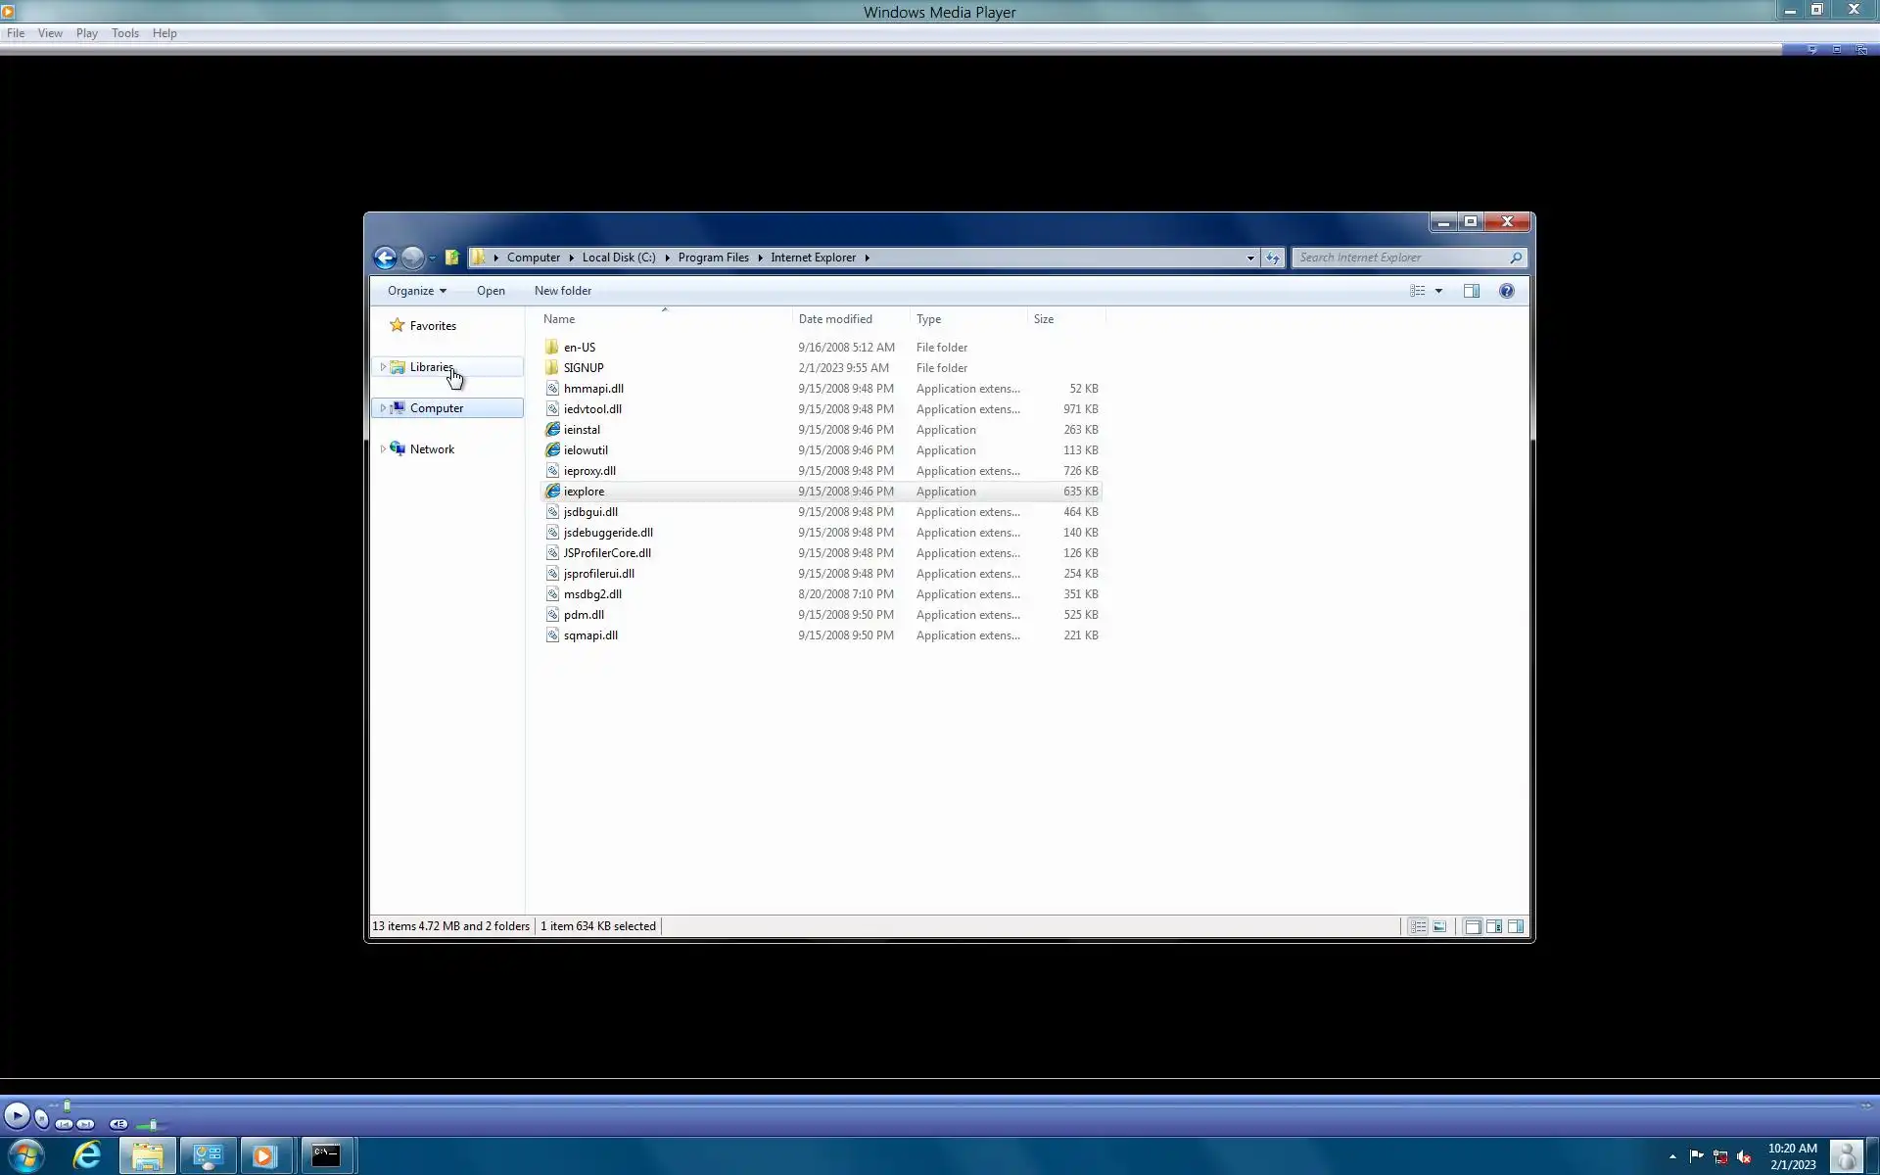Open the explorer Help icon

1506,291
